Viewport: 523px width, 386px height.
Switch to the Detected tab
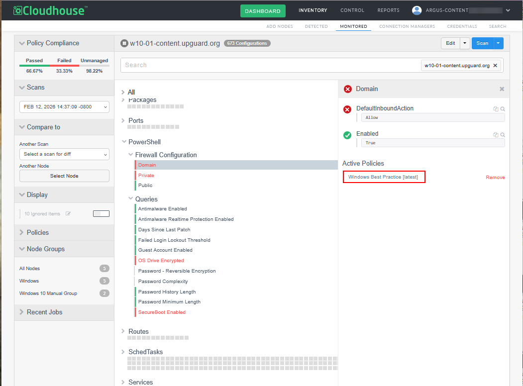click(x=316, y=26)
